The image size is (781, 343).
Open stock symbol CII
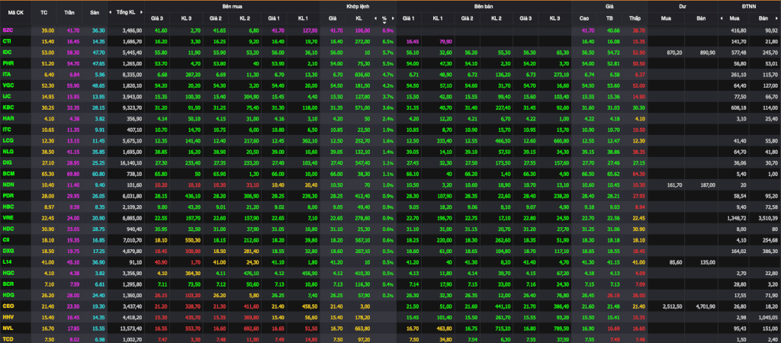click(x=6, y=239)
